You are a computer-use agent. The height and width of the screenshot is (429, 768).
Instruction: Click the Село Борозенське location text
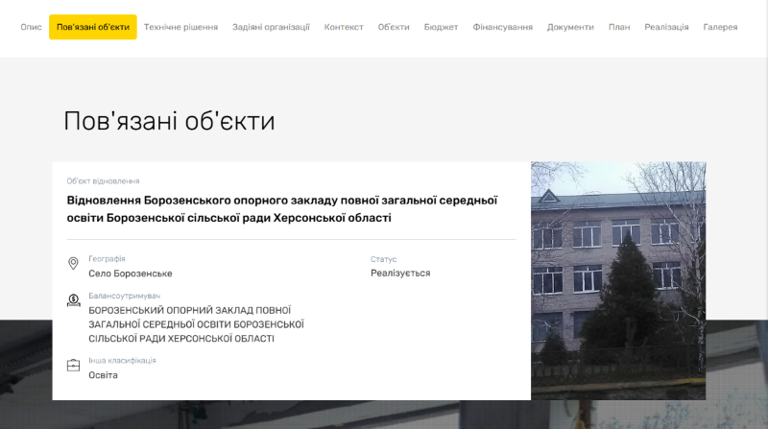(131, 274)
